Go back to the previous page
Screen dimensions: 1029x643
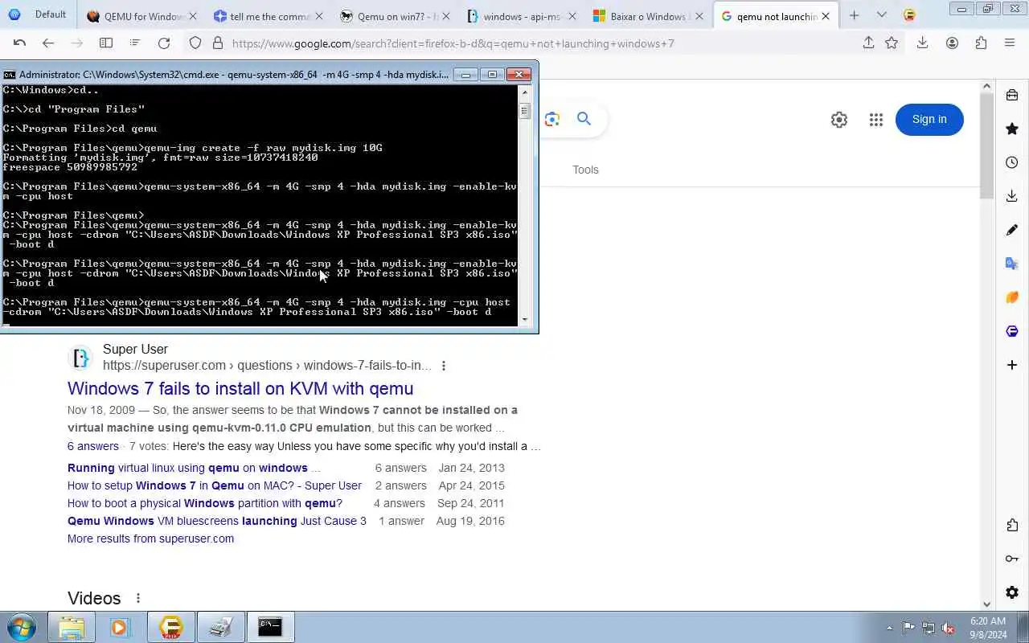48,43
